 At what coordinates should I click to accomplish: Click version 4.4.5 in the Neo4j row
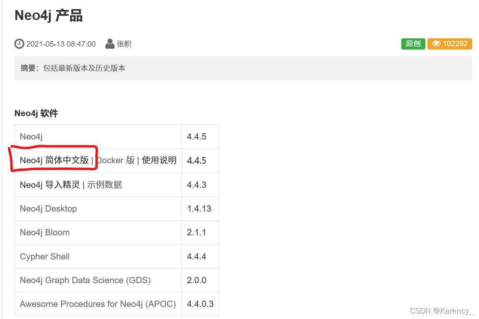(x=197, y=137)
